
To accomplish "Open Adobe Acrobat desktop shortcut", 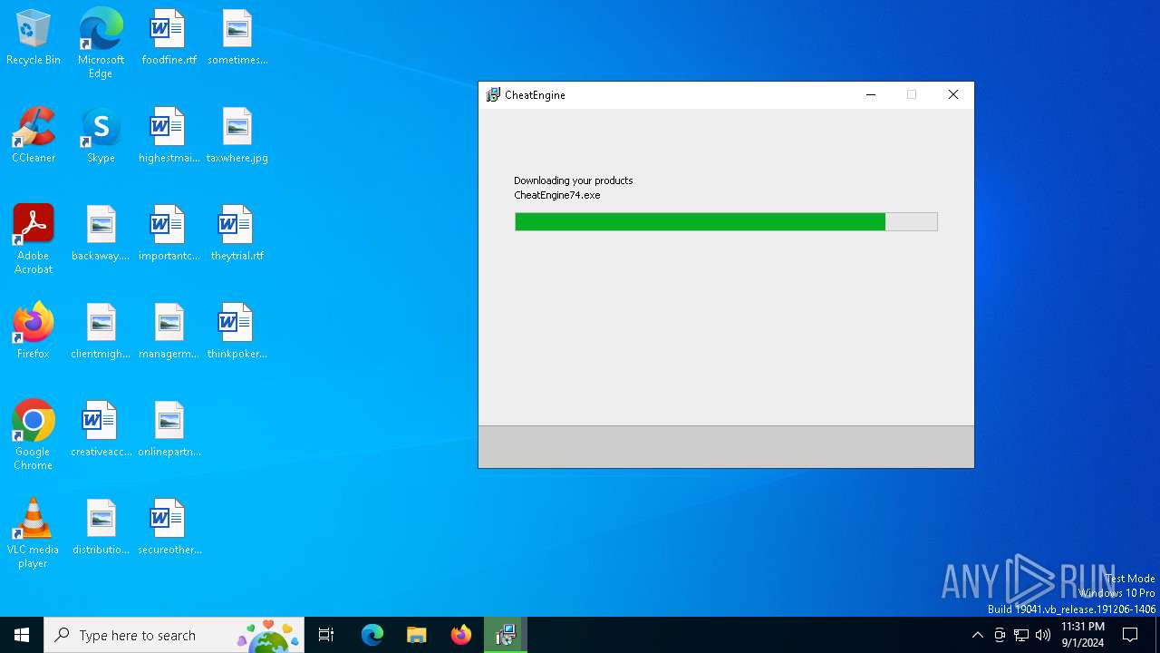I will tap(34, 239).
